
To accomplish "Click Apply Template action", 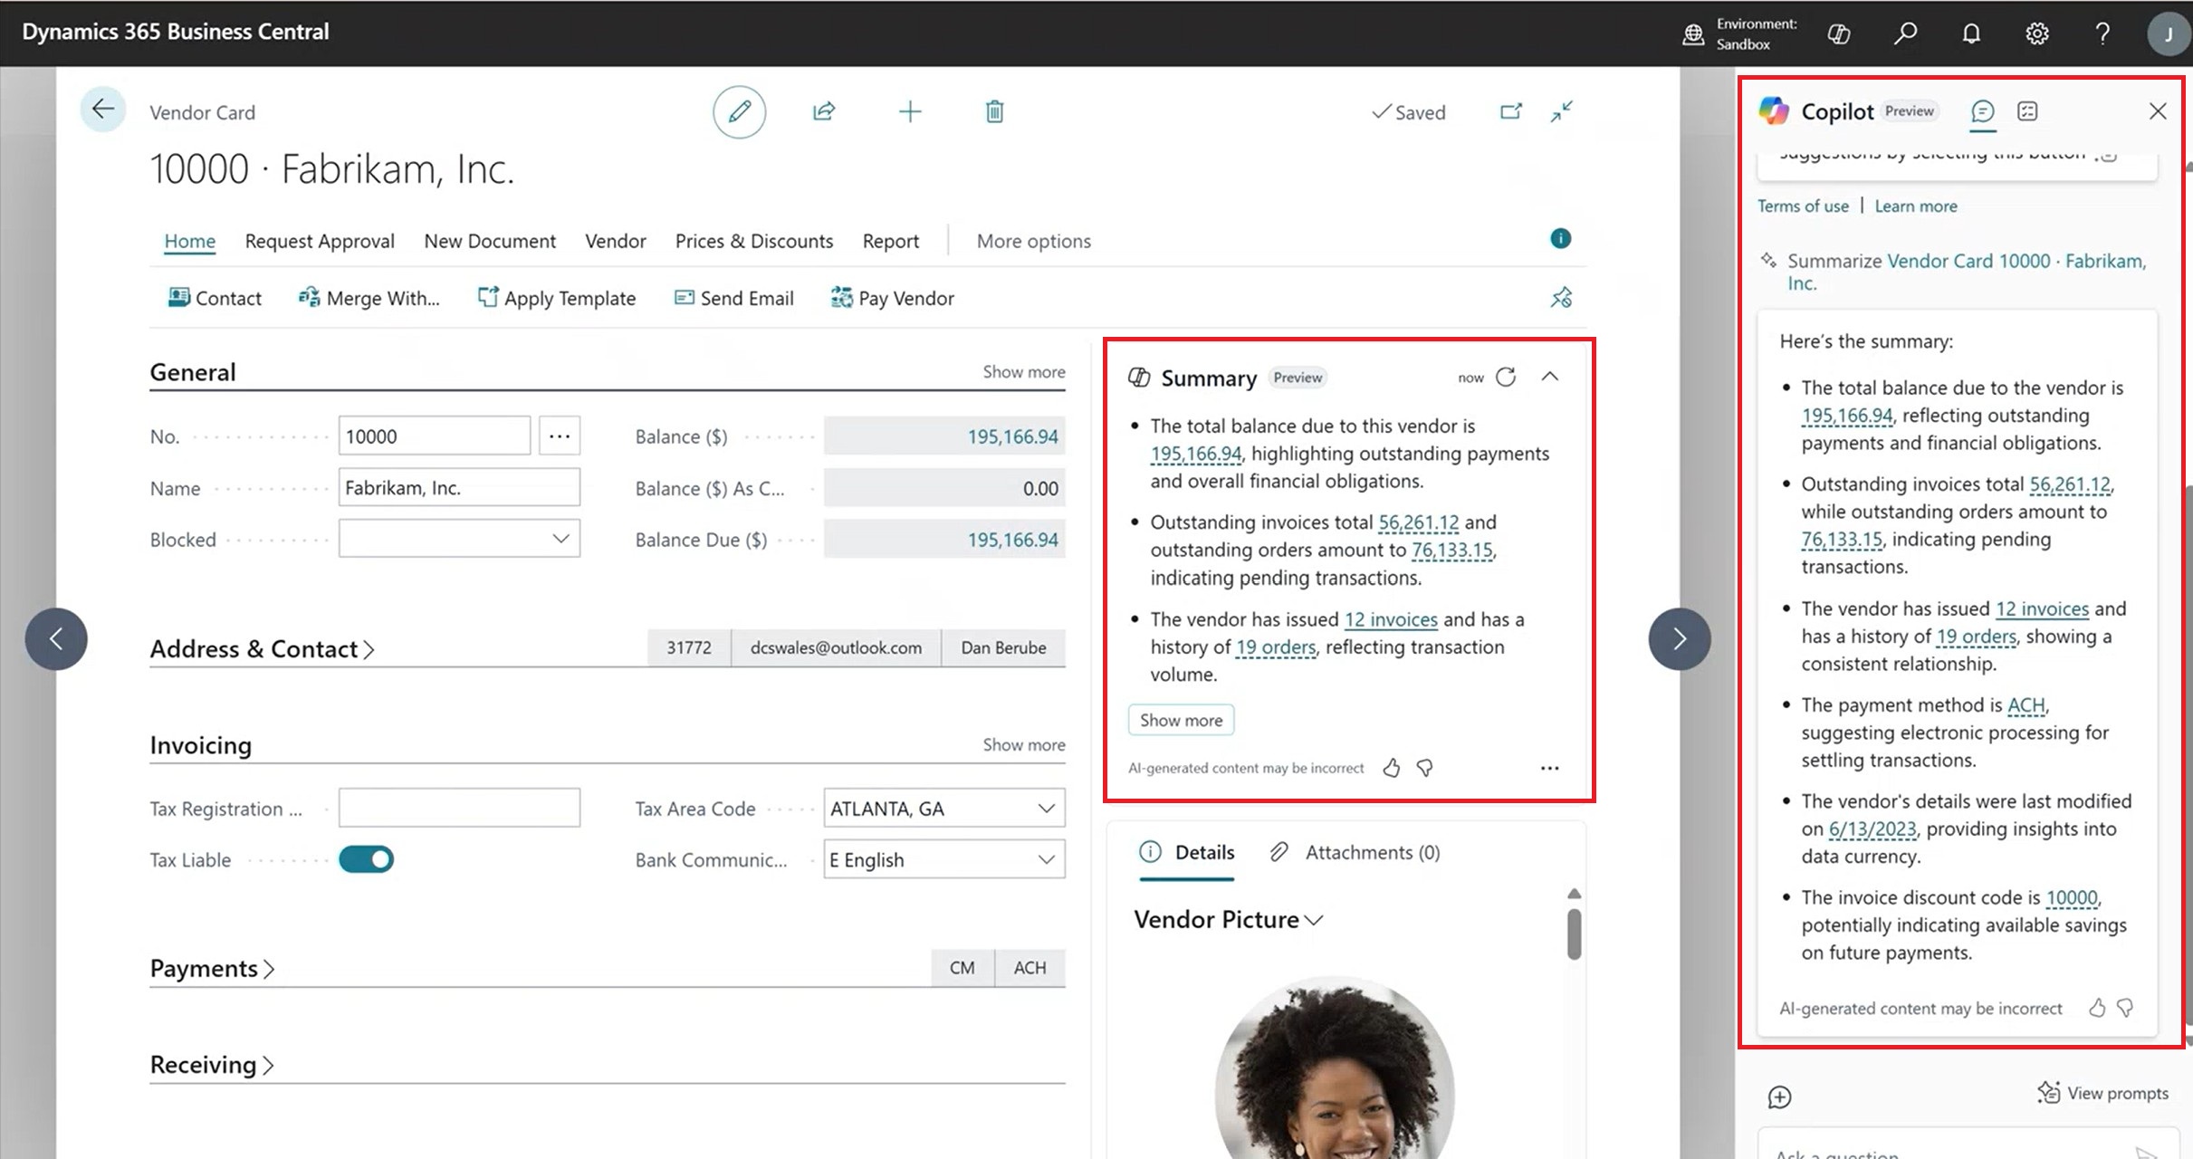I will (x=557, y=298).
